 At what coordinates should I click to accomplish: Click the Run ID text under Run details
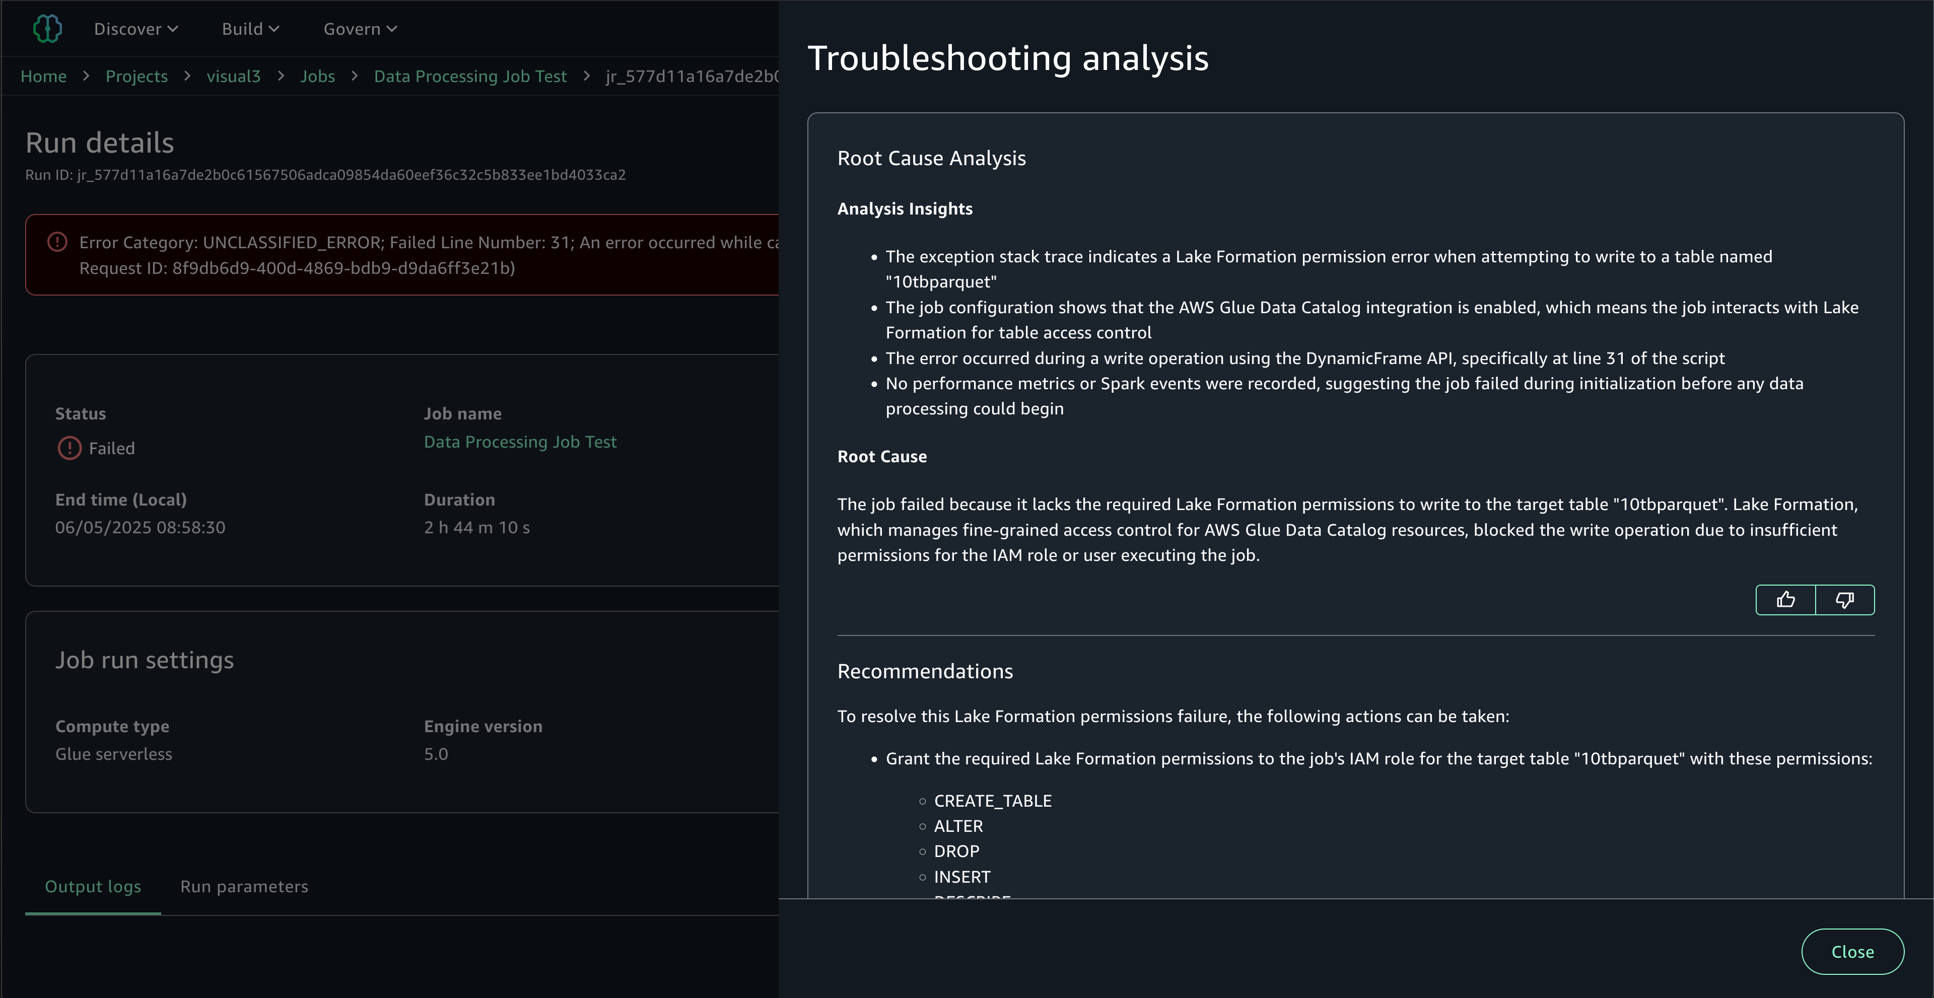tap(325, 175)
